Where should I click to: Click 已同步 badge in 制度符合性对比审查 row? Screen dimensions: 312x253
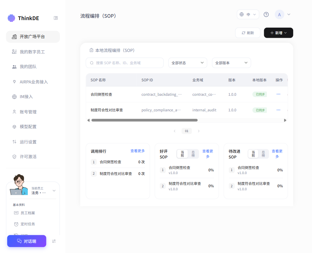[260, 110]
